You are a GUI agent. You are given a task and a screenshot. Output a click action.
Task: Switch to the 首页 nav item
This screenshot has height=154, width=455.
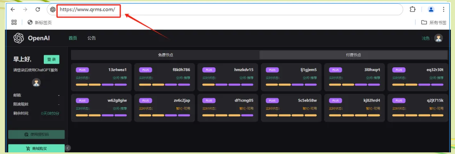(x=73, y=38)
